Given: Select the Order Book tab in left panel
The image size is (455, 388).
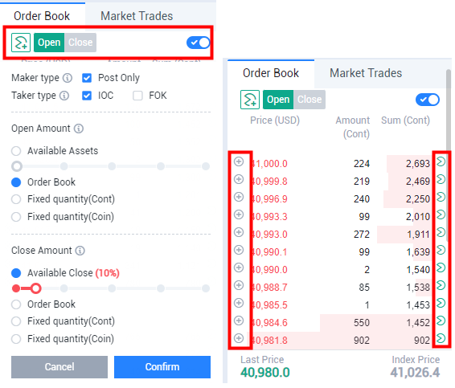Looking at the screenshot, I should tap(42, 16).
